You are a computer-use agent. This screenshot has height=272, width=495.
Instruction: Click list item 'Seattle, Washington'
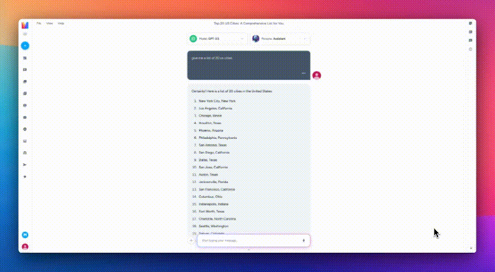pyautogui.click(x=213, y=226)
